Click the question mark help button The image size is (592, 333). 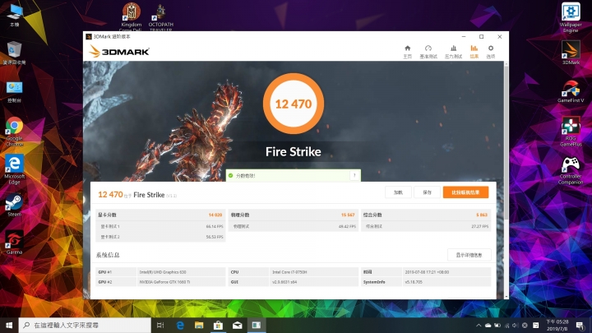pyautogui.click(x=354, y=176)
